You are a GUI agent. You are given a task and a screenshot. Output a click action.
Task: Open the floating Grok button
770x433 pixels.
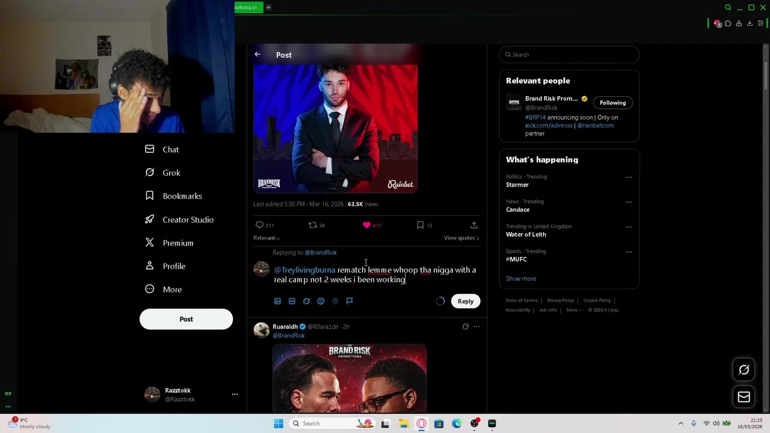(x=744, y=370)
